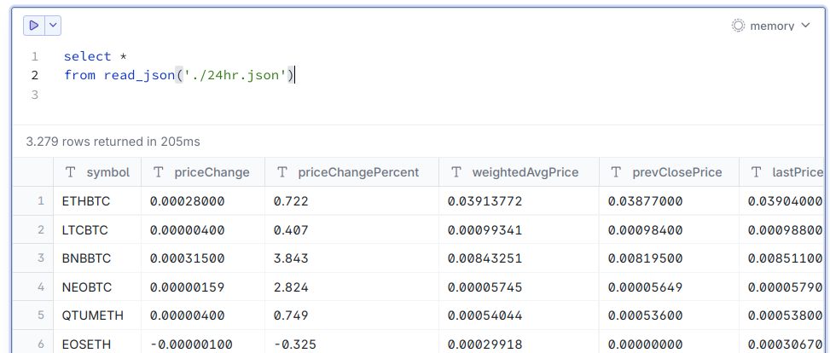Click the type icon of prevClosePrice column
Screen dimensions: 830x353
(616, 172)
